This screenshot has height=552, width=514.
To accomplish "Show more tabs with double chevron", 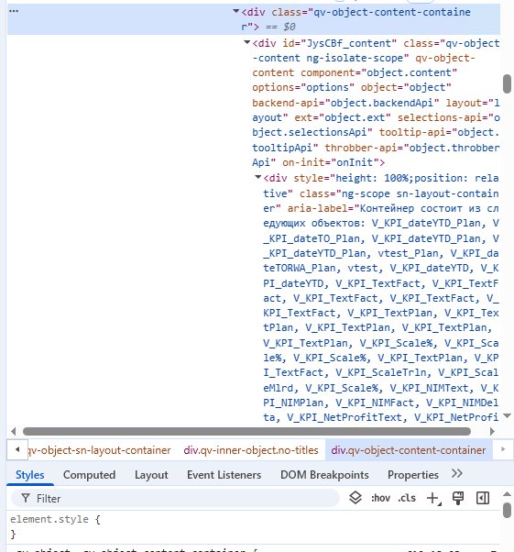I will pyautogui.click(x=456, y=473).
